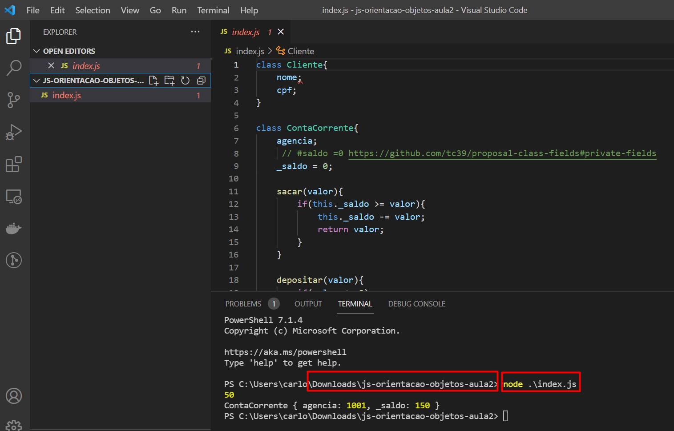Screen dimensions: 674x431
Task: Open the Source Control view
Action: coord(14,100)
